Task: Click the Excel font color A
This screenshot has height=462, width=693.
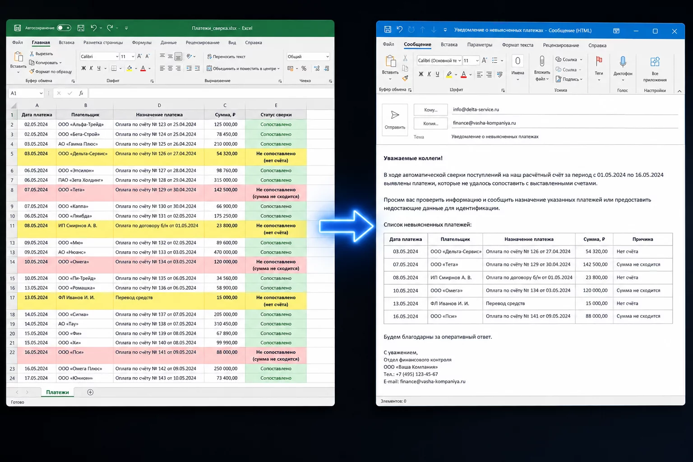Action: tap(143, 69)
